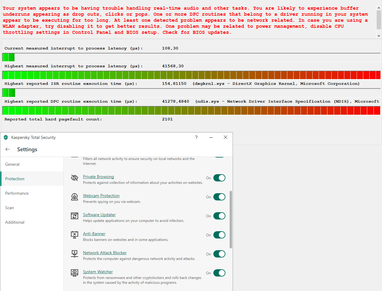This screenshot has width=382, height=291.
Task: Open the Webcam Protection link
Action: tap(101, 196)
